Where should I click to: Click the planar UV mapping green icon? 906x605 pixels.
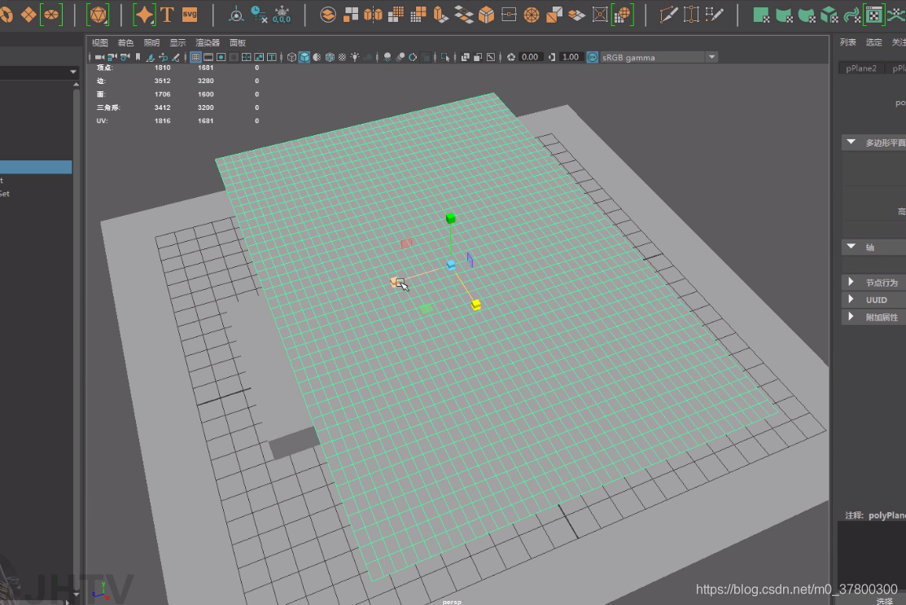(x=761, y=15)
